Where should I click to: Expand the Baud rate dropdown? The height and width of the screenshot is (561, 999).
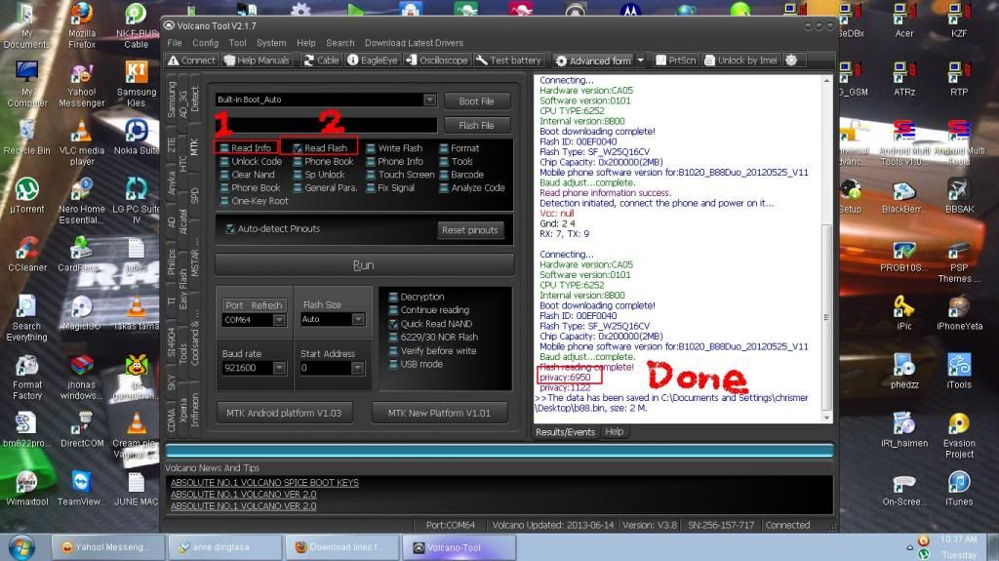[279, 368]
